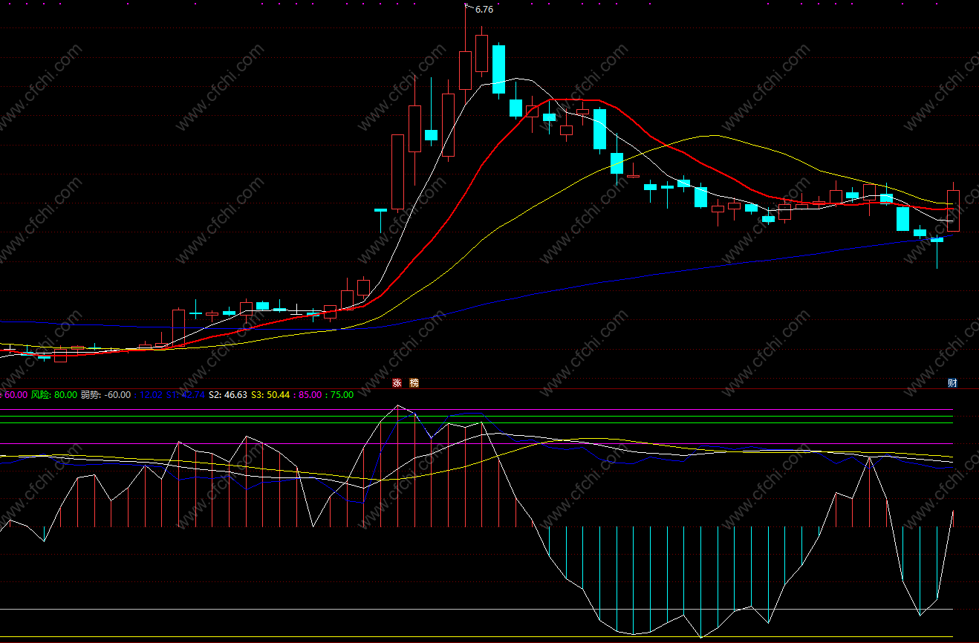Screen dimensions: 979x643
Task: Select the tall cyan candlestick after the peak
Action: [x=498, y=69]
